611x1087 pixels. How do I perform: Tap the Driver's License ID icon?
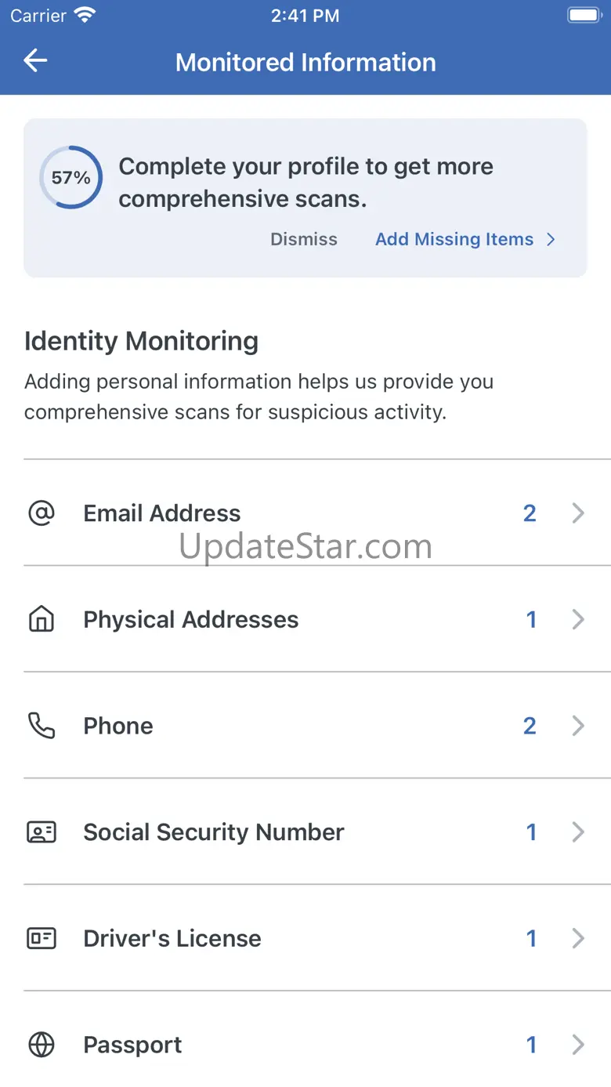point(42,938)
